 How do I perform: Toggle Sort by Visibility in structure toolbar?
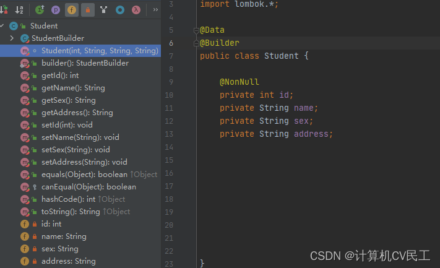point(4,10)
